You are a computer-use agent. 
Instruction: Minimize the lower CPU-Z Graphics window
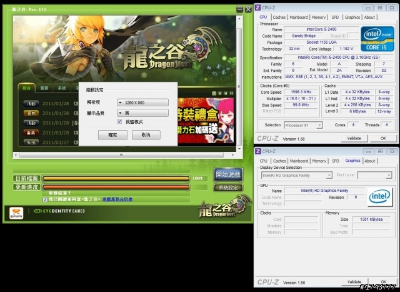[368, 151]
